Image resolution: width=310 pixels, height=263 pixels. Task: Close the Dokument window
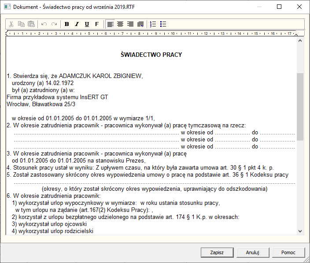299,7
